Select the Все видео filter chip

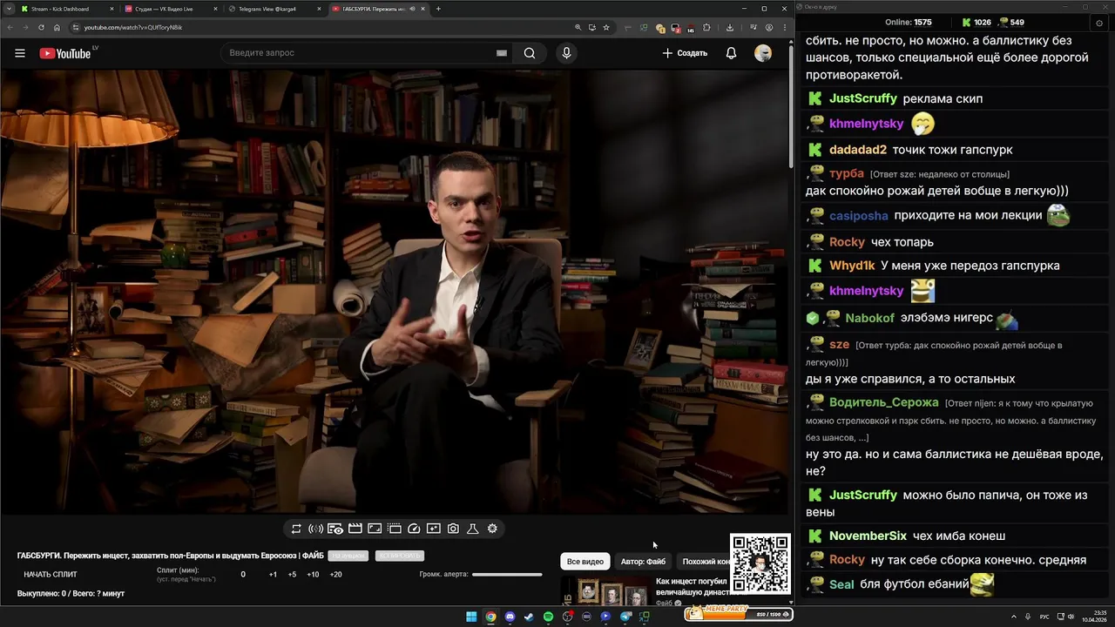585,562
